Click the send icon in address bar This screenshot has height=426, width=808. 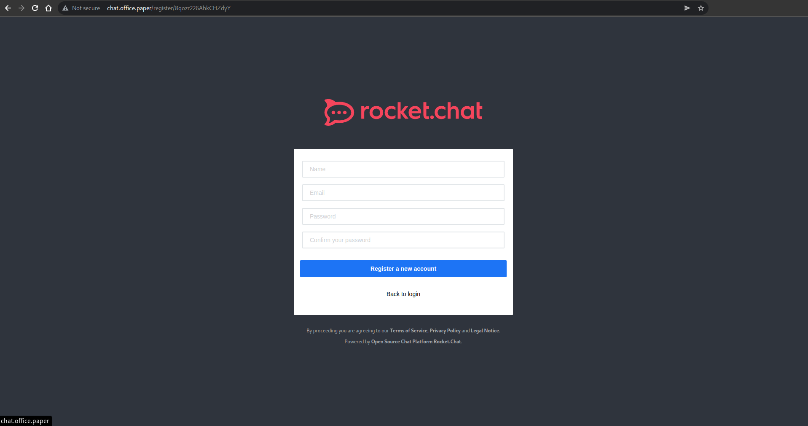pos(687,8)
